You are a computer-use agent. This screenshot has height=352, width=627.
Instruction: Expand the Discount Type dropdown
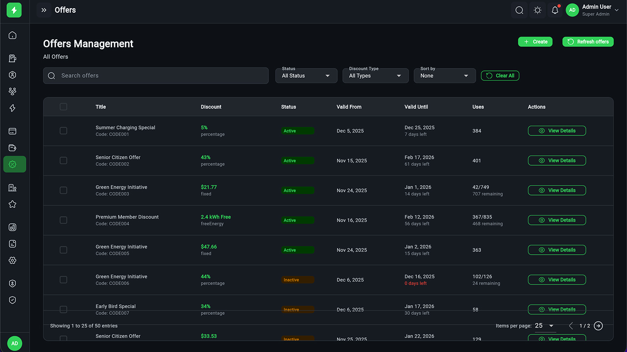coord(375,76)
